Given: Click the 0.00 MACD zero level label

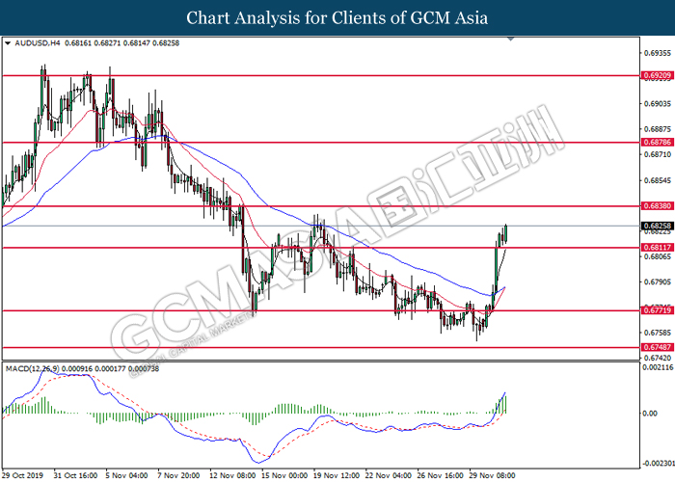Looking at the screenshot, I should pyautogui.click(x=650, y=414).
